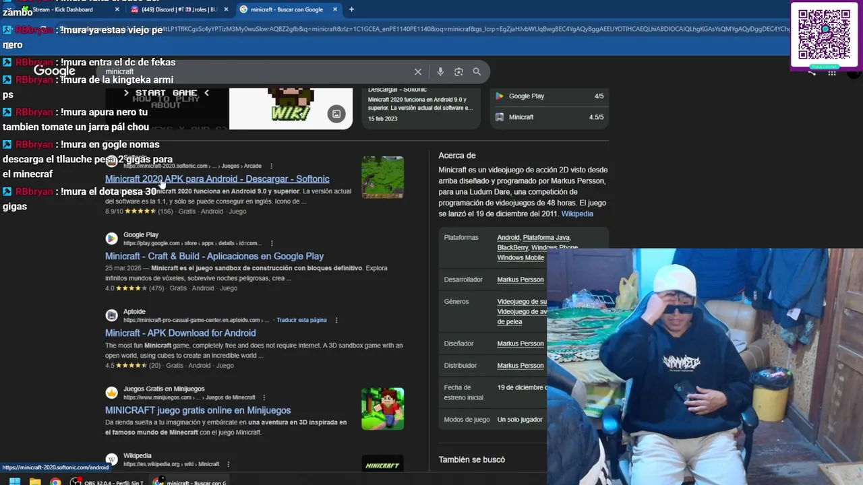Open the Minijuegos result thumbnail image

[x=382, y=408]
